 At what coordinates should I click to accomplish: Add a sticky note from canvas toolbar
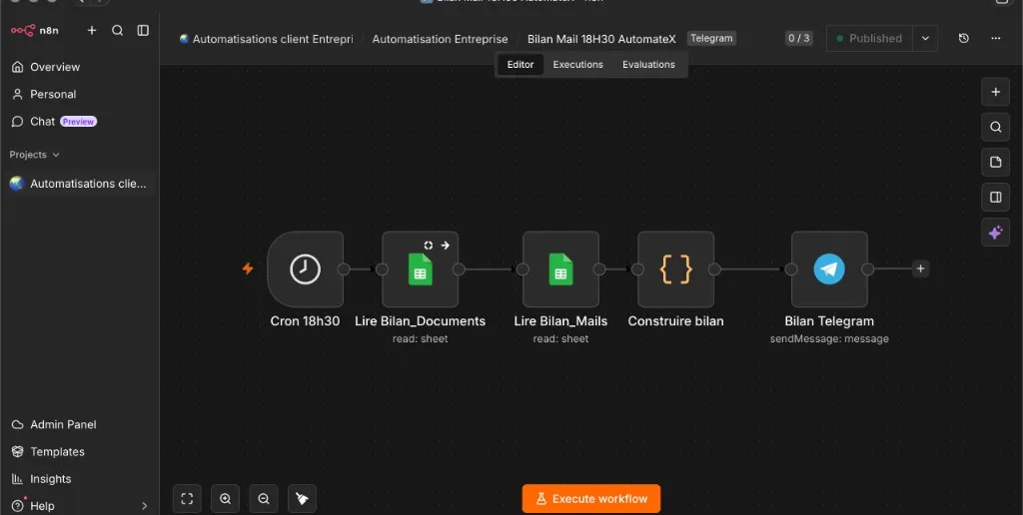[x=996, y=163]
